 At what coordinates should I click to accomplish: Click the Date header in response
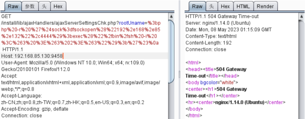click(x=228, y=30)
